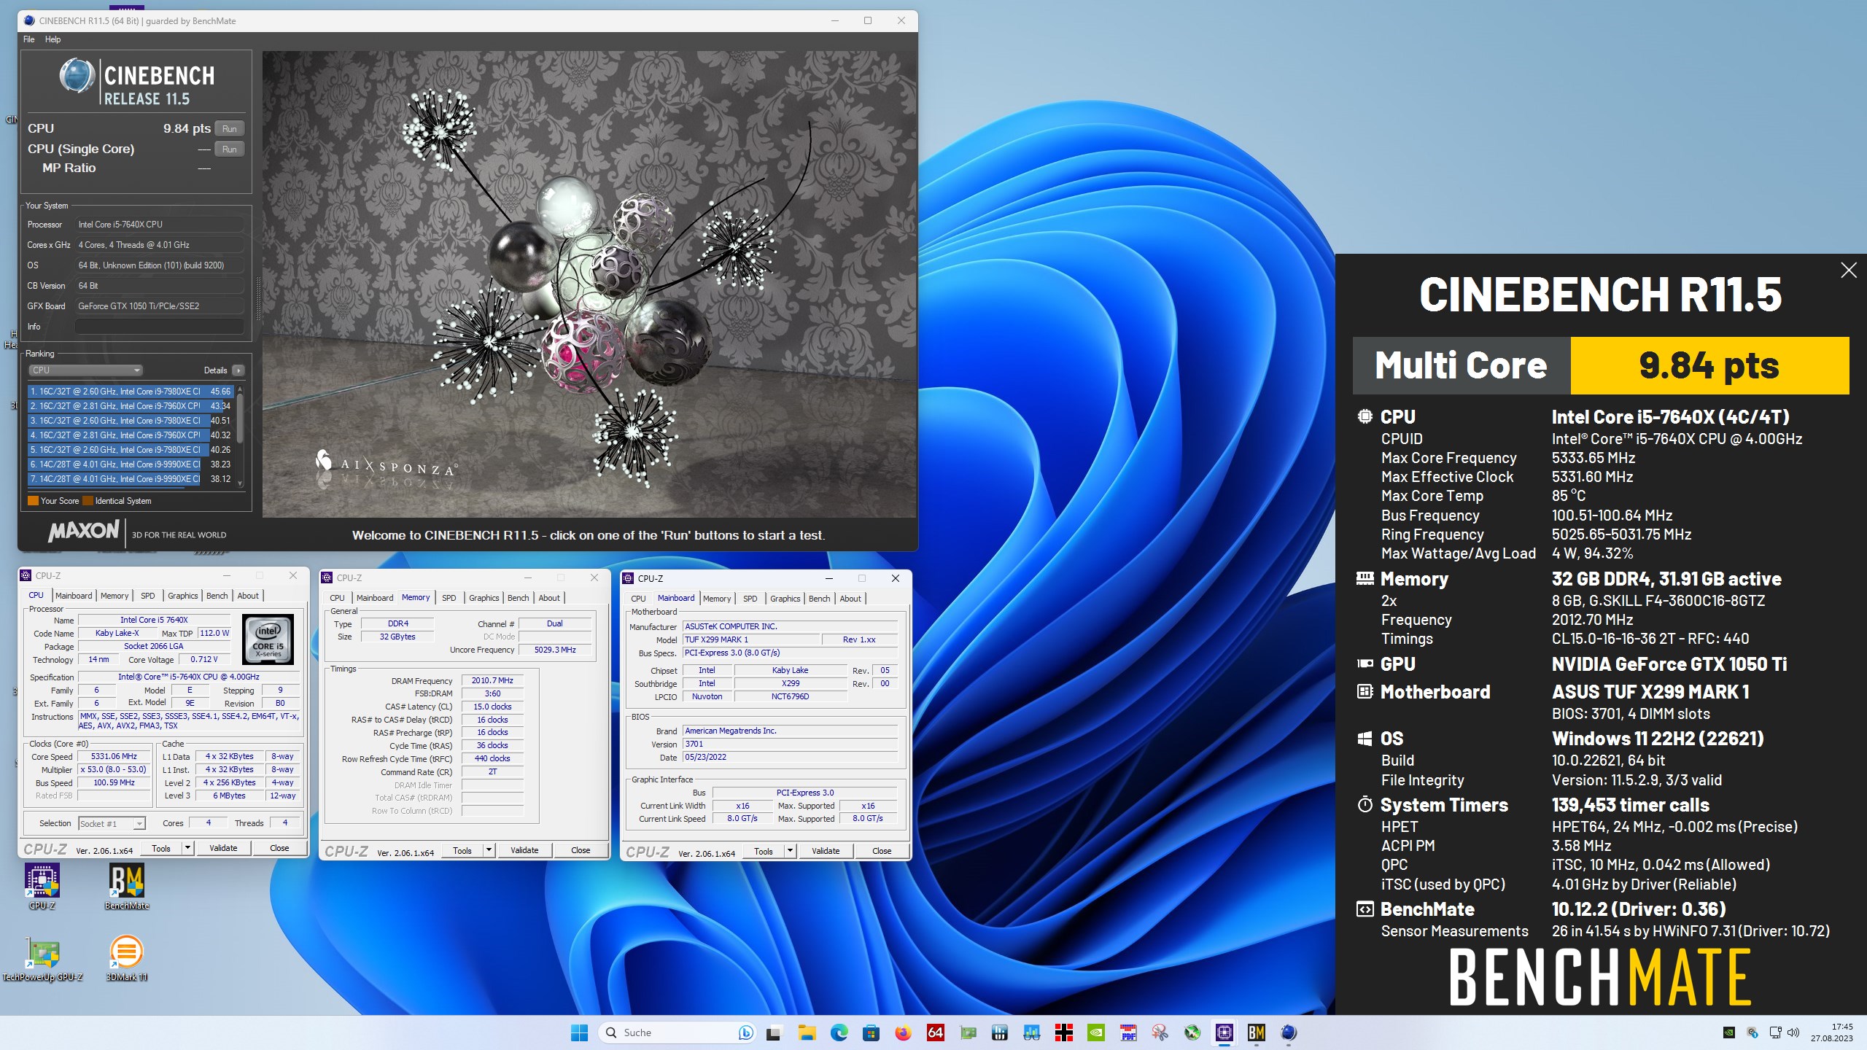Open Memory tab in right CPU-Z window
Viewport: 1867px width, 1050px height.
tap(717, 599)
